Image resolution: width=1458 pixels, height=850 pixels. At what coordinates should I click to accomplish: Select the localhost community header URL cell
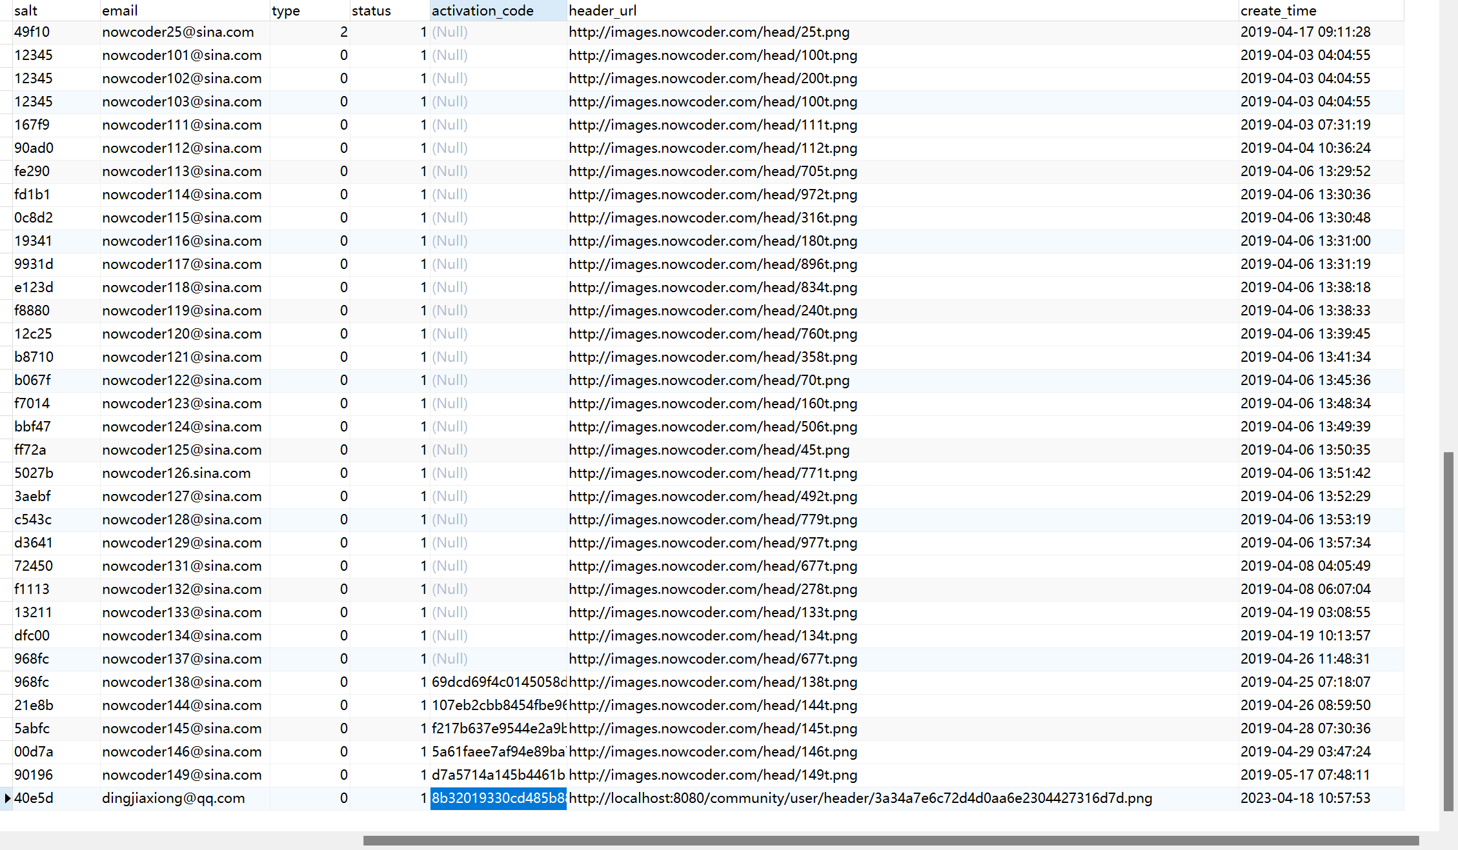click(x=902, y=798)
